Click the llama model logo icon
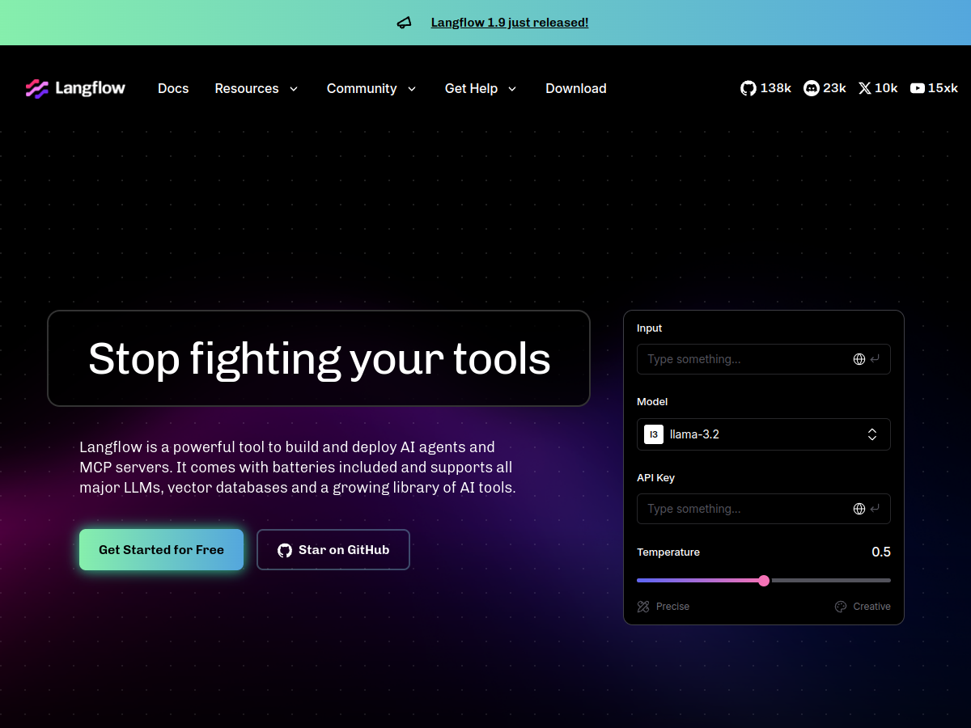Screen dimensions: 971x728 click(654, 434)
